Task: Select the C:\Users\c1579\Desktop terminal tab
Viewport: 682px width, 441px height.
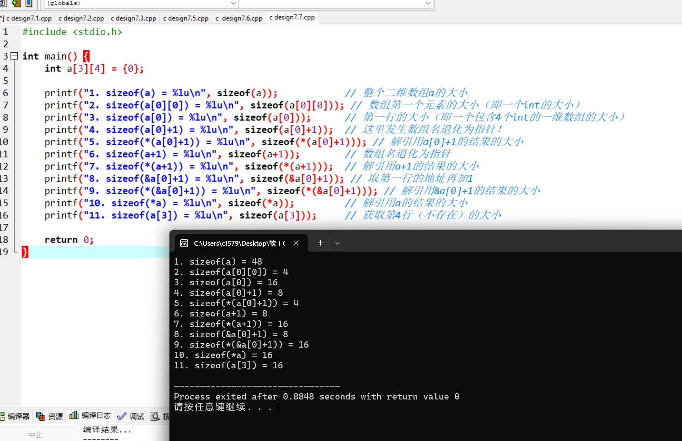Action: 241,243
